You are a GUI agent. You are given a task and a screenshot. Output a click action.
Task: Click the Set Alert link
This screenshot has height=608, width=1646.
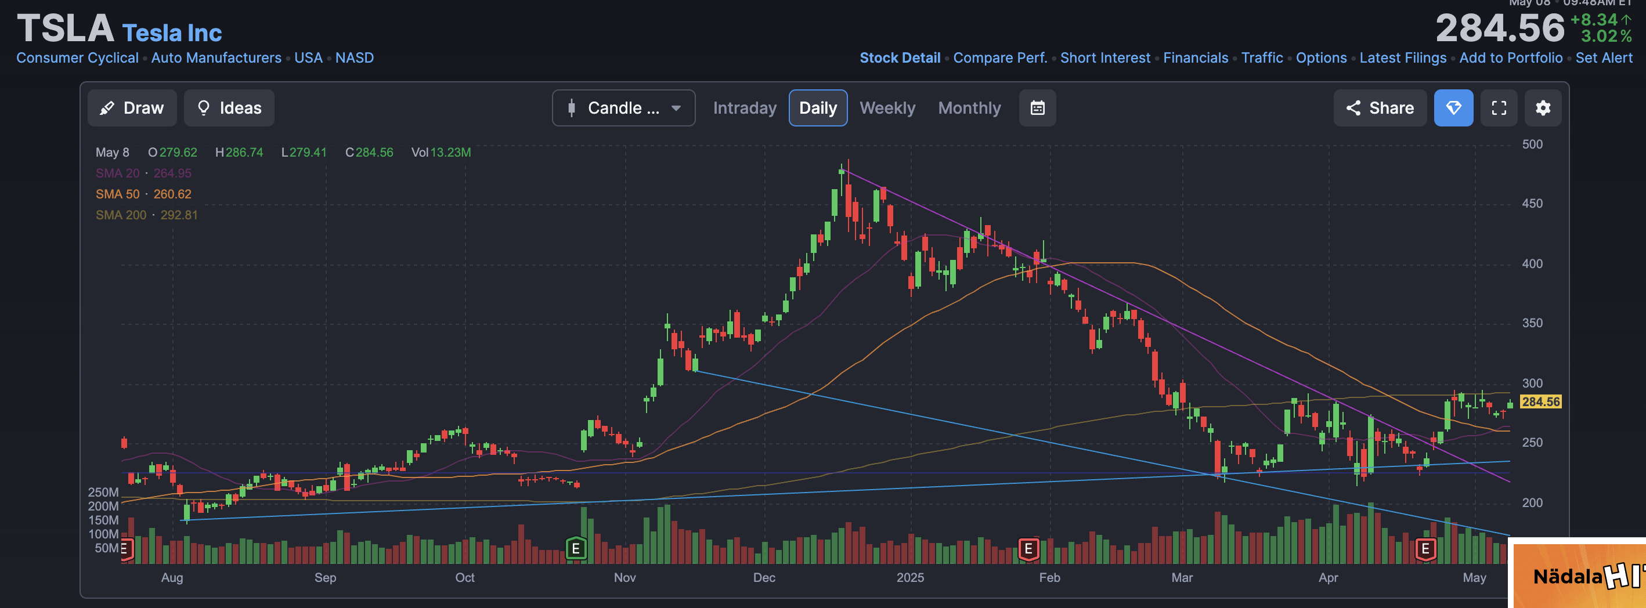[x=1603, y=57]
